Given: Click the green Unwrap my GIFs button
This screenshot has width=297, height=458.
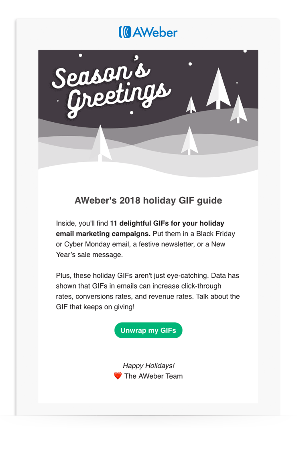Looking at the screenshot, I should click(148, 330).
